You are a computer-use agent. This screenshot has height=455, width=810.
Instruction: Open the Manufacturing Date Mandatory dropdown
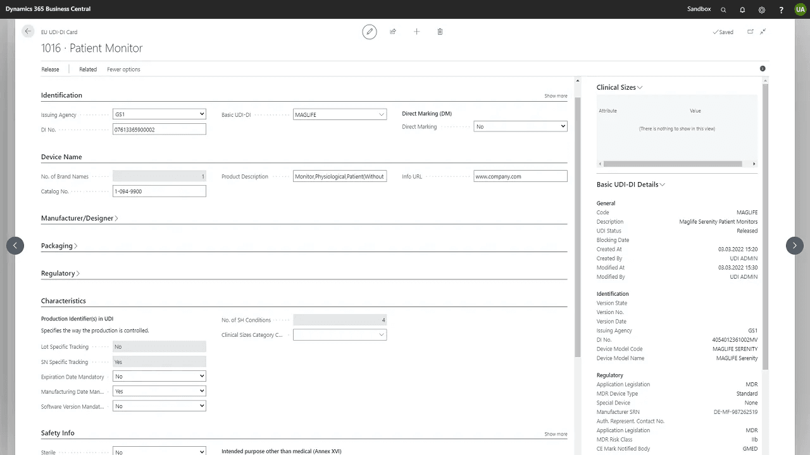[159, 391]
